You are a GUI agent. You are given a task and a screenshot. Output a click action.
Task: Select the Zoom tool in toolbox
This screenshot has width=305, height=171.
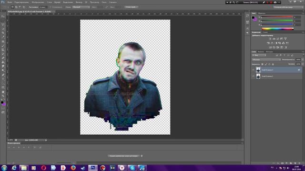click(3, 96)
